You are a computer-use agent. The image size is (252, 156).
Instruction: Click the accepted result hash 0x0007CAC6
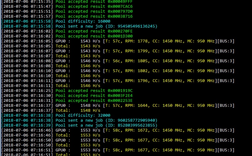(x=120, y=6)
